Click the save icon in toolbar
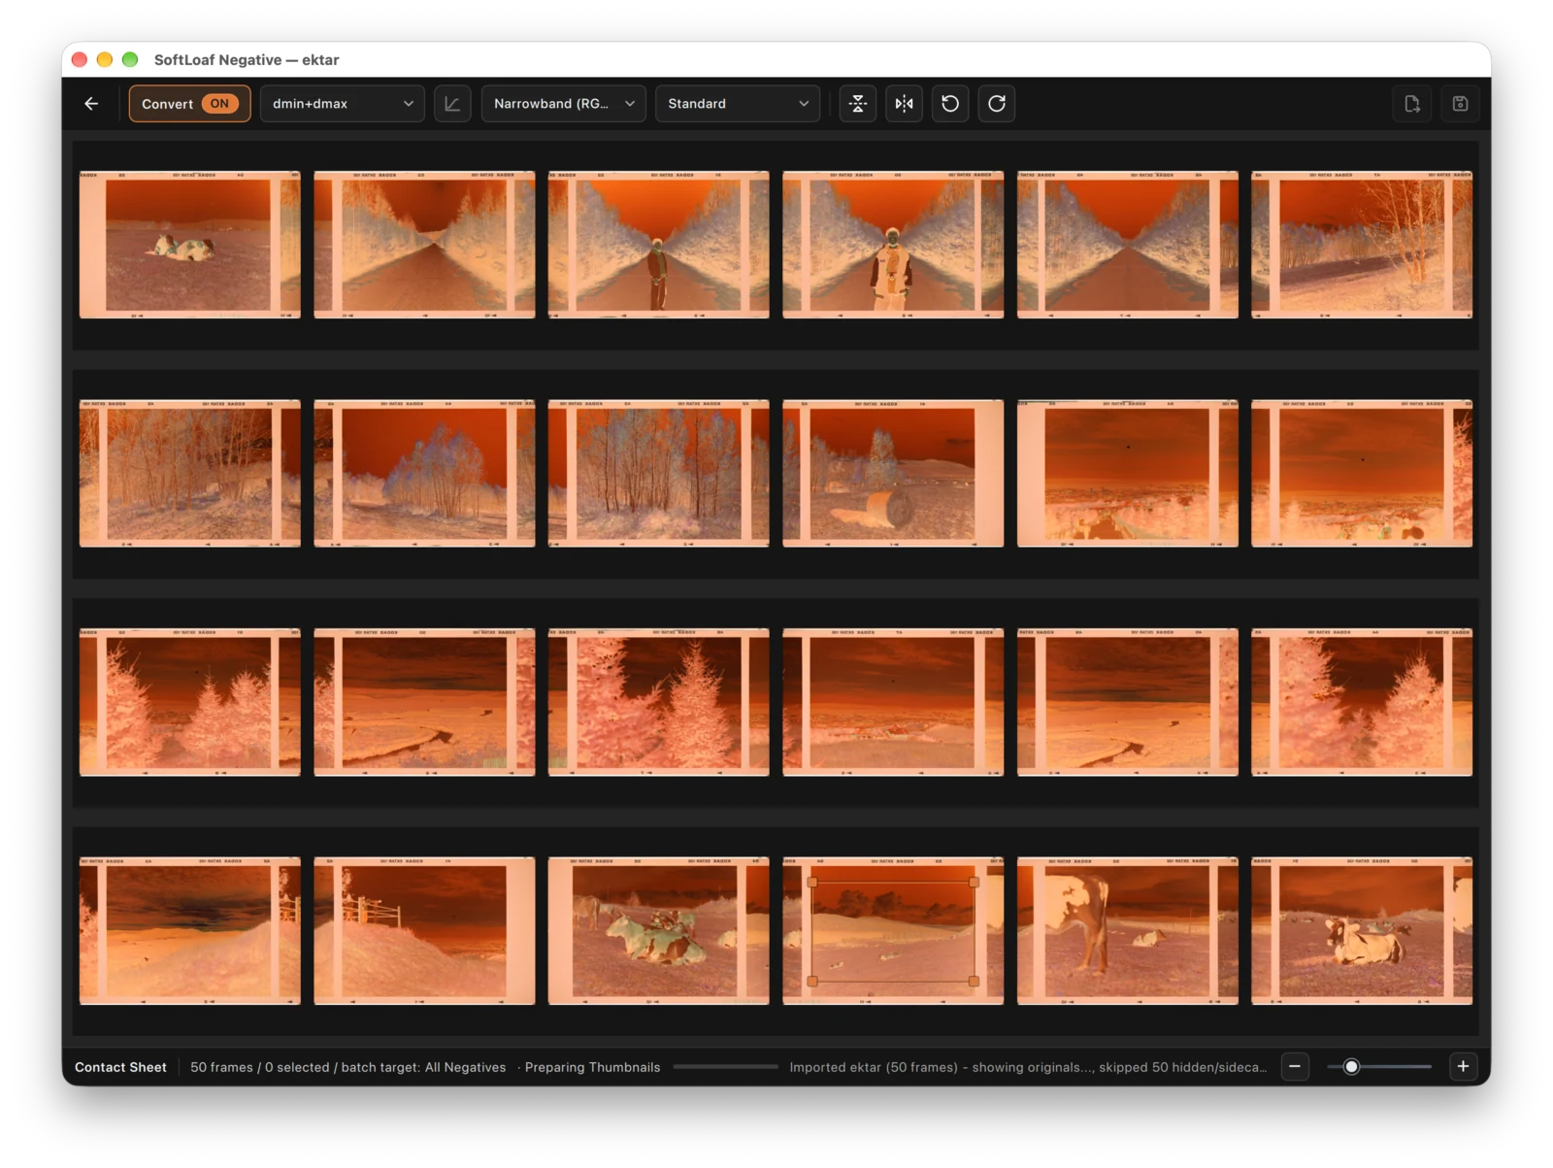 pos(1460,104)
